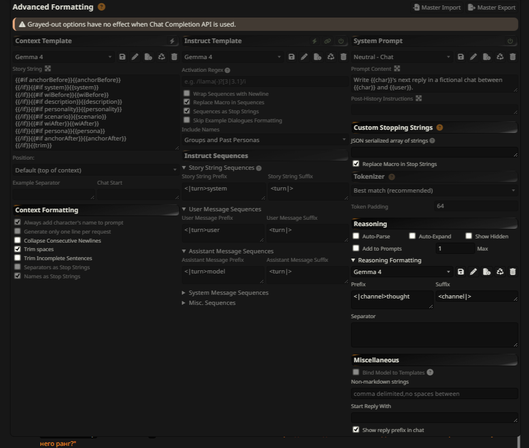The width and height of the screenshot is (529, 448).
Task: Toggle Instruct Template power icon
Action: (x=341, y=41)
